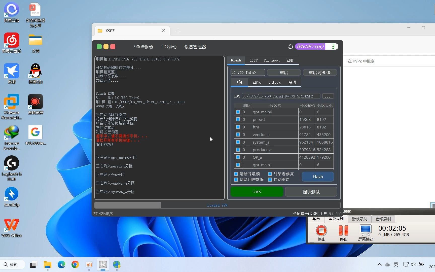Click the red traffic-light window button
Screen dimensions: 435x272
113,47
